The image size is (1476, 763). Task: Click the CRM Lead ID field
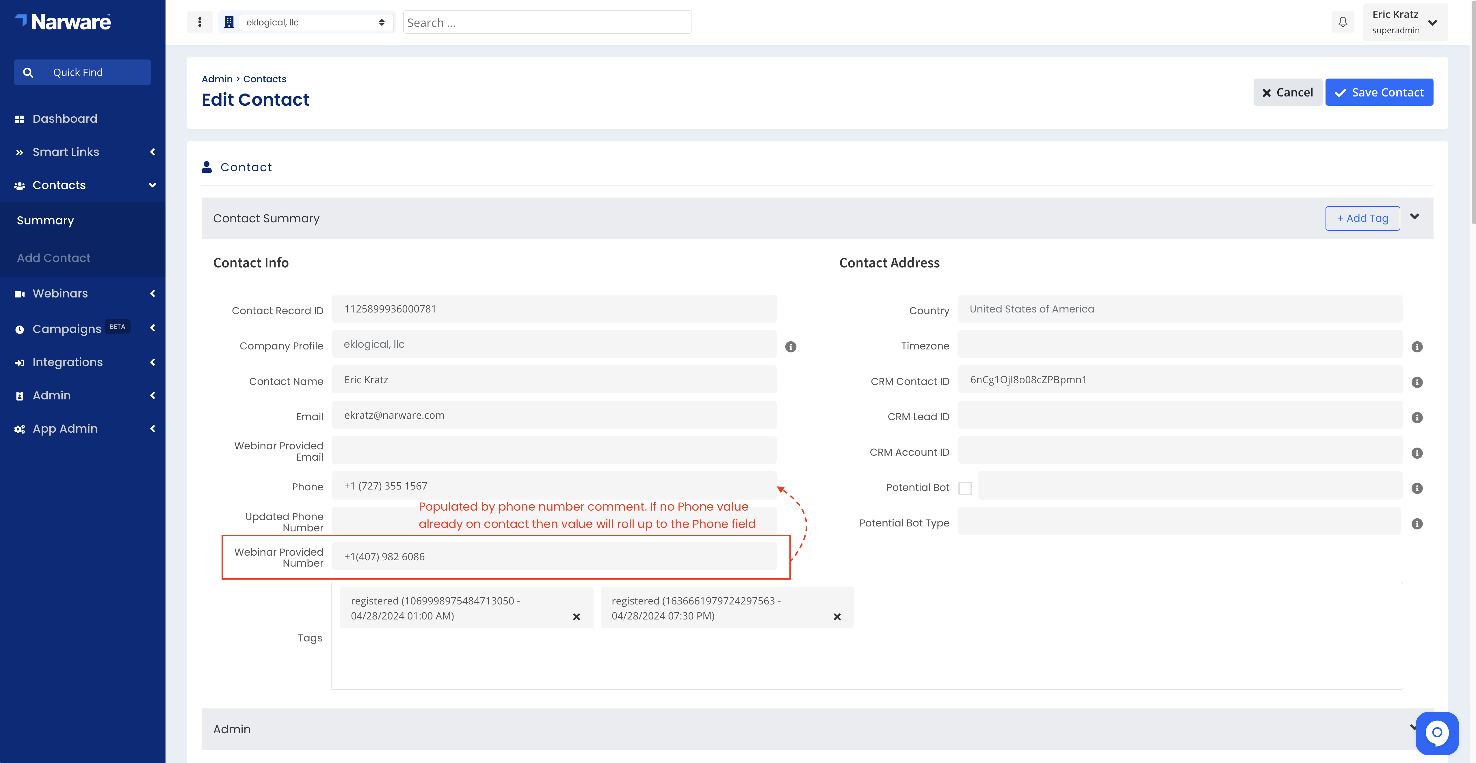click(x=1180, y=415)
